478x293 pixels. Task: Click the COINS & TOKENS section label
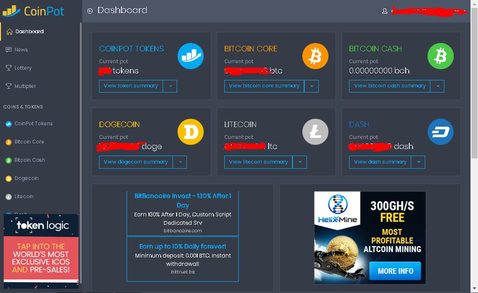(x=23, y=107)
